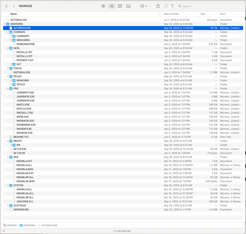The height and width of the screenshot is (234, 246).
Task: Expand the FONTS folder
Action: click(8, 68)
